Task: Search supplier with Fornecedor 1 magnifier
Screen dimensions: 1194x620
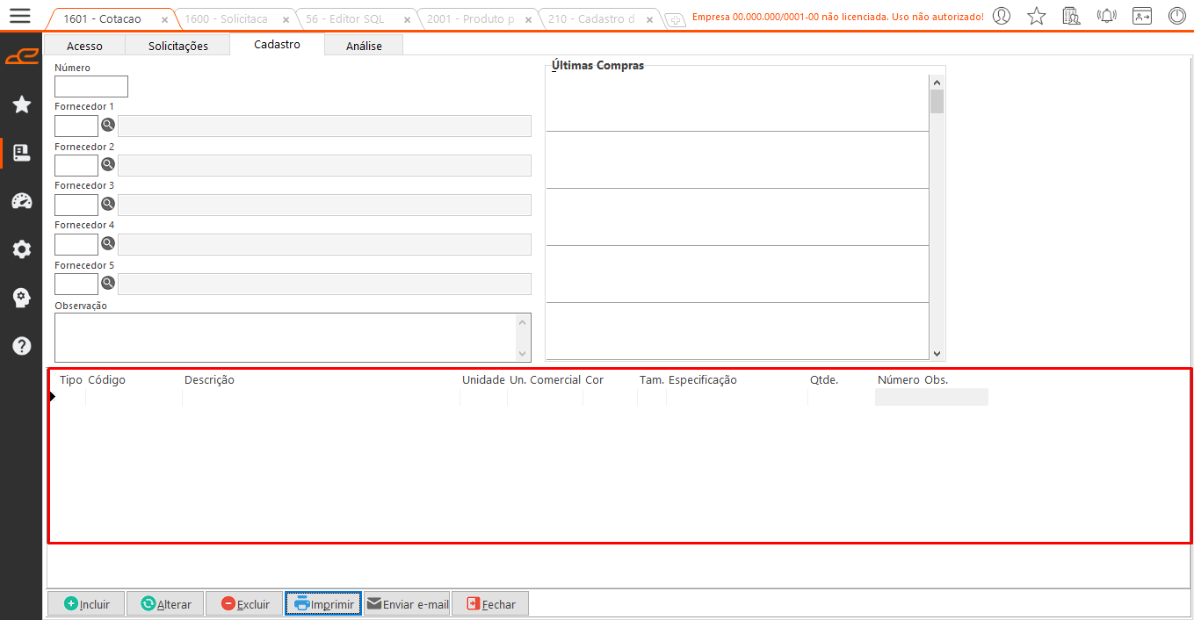Action: pos(108,126)
